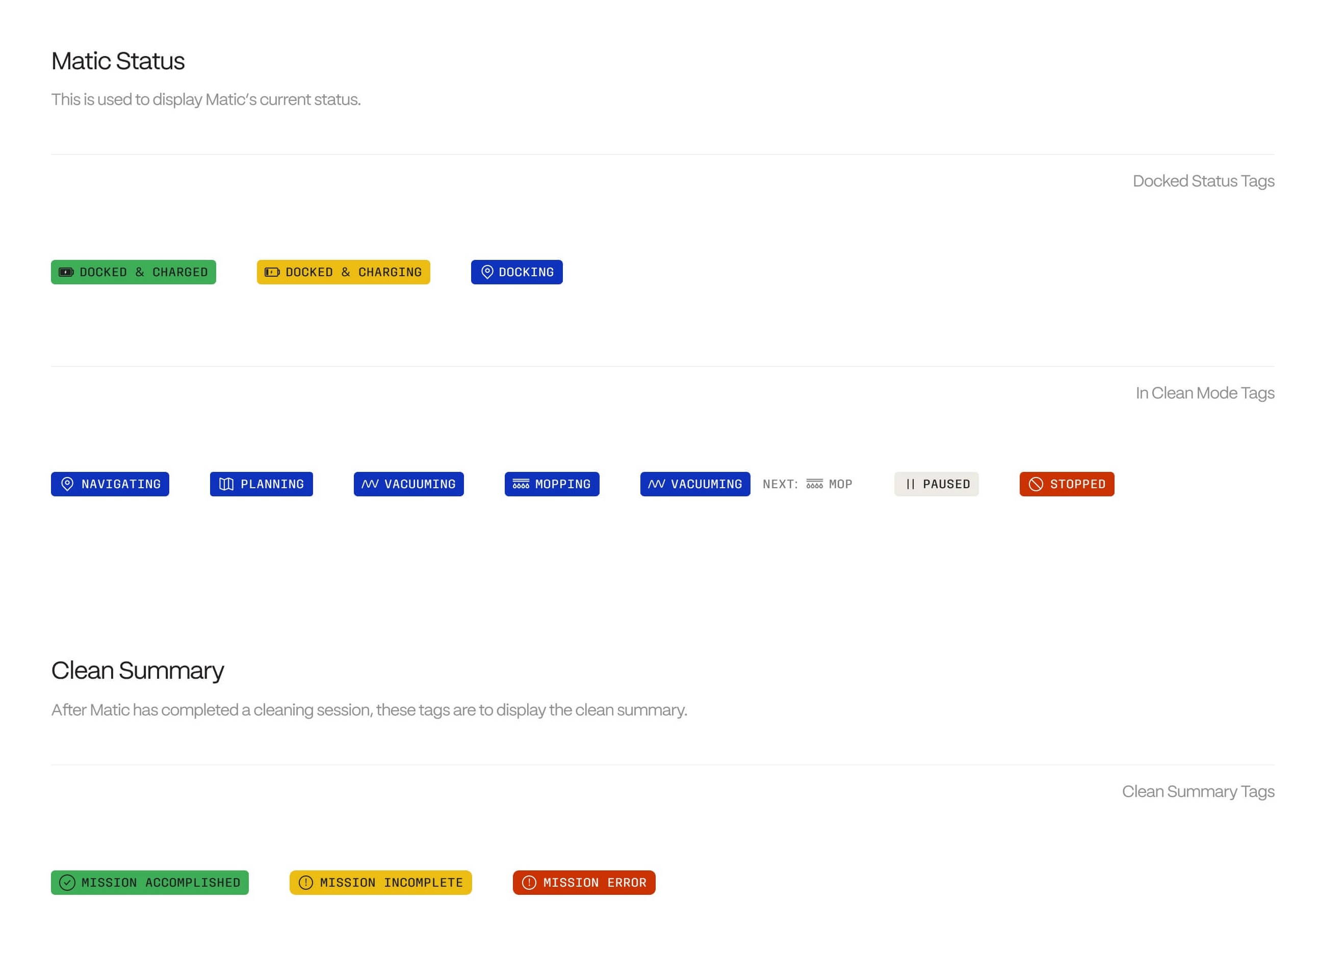Click the Clean Summary heading
This screenshot has height=956, width=1319.
[138, 671]
